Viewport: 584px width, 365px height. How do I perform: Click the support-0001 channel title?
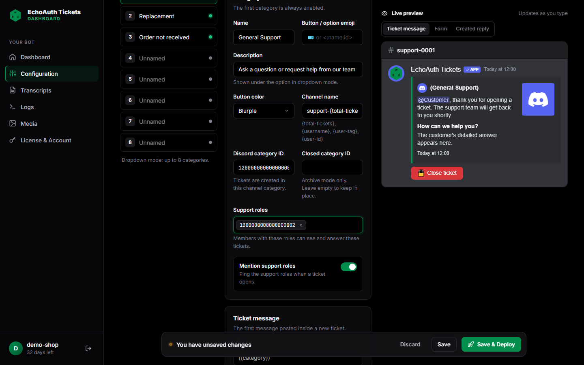[x=416, y=50]
